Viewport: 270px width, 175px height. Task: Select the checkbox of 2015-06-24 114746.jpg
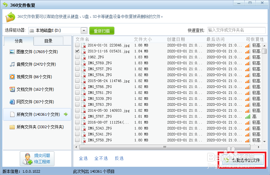click(x=77, y=81)
